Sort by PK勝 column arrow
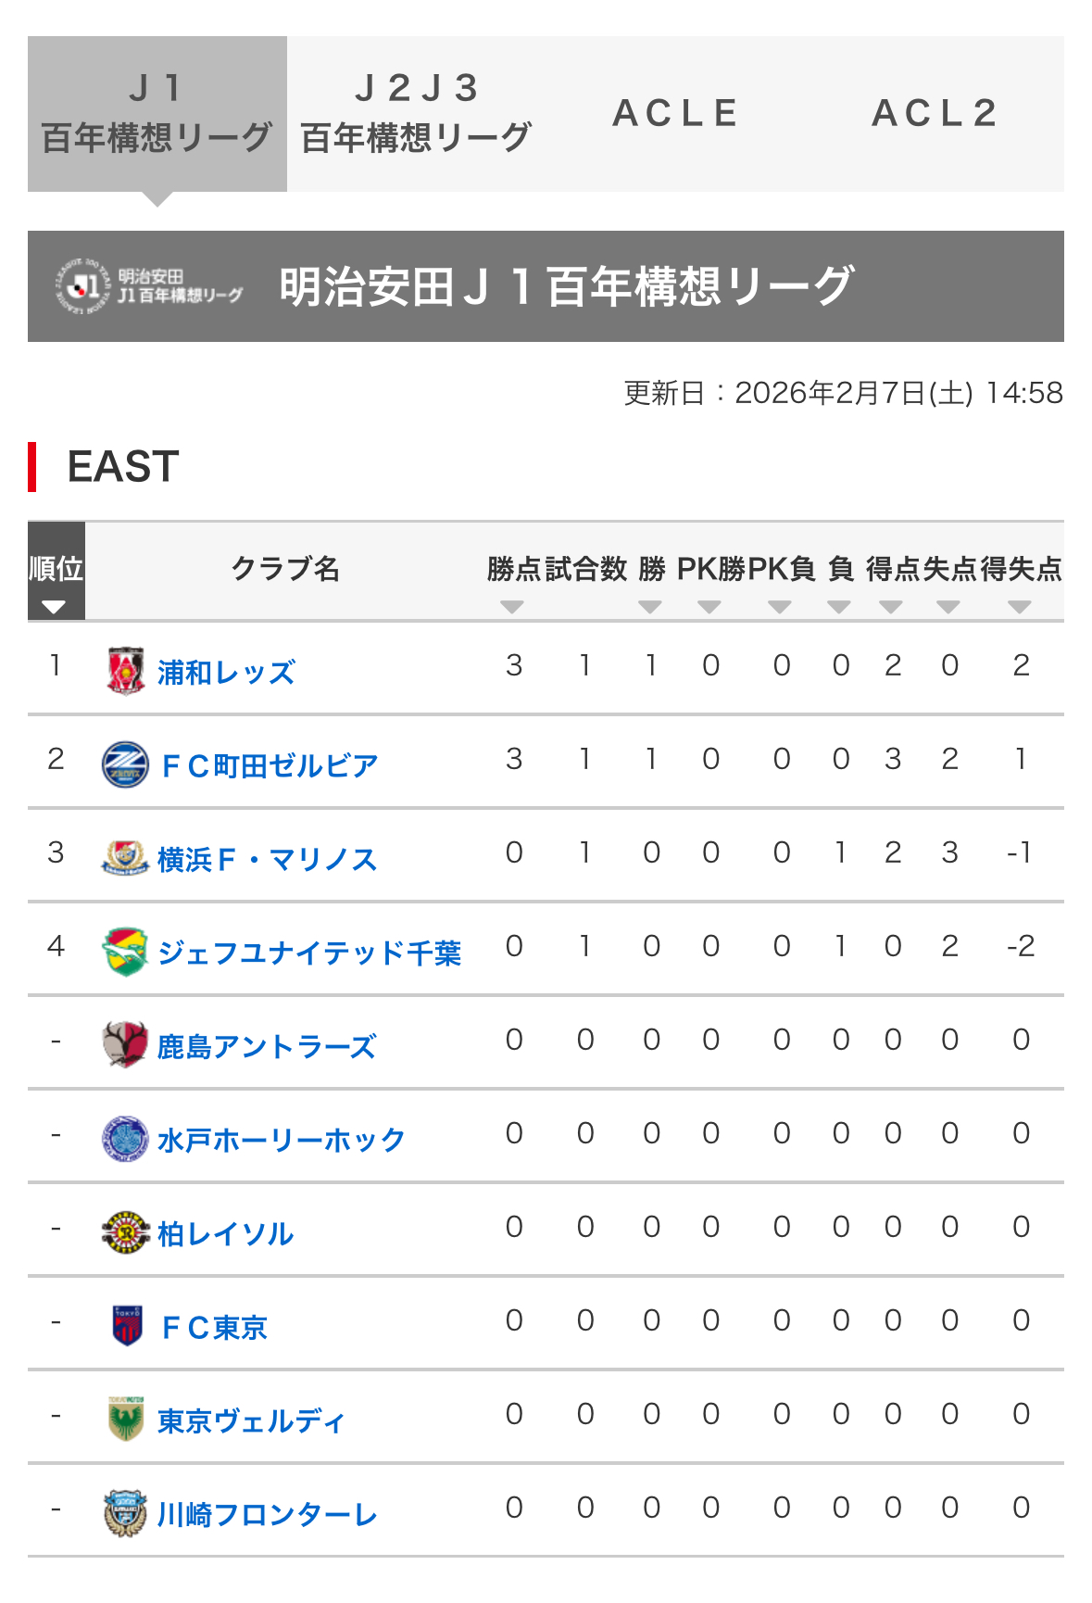Screen dimensions: 1092x1603 point(709,607)
